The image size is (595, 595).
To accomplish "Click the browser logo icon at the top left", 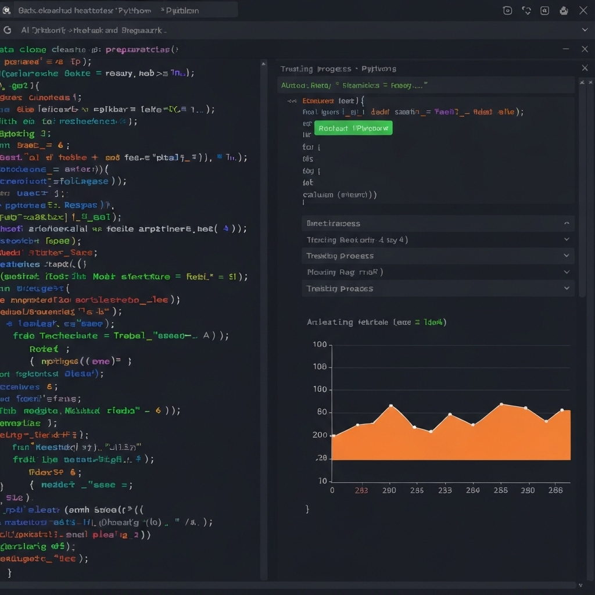I will 6,10.
